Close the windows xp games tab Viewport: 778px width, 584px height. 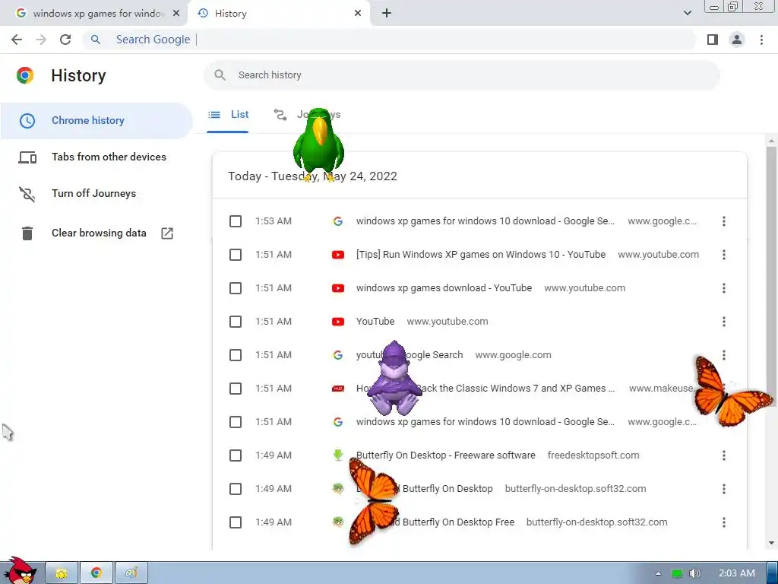[x=176, y=14]
